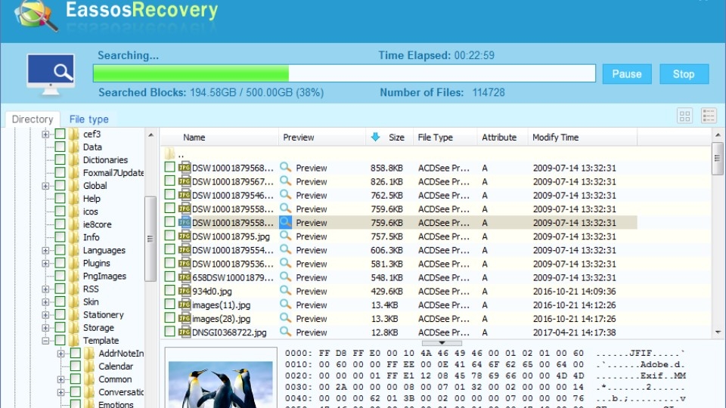Click the magnifier for DSW100018795.jpg

click(x=285, y=236)
